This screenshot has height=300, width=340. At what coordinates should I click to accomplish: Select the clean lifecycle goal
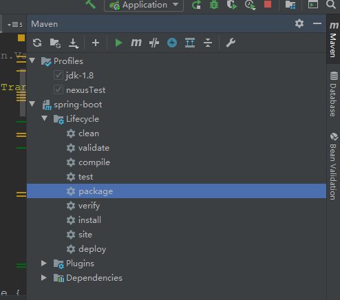pos(176,133)
